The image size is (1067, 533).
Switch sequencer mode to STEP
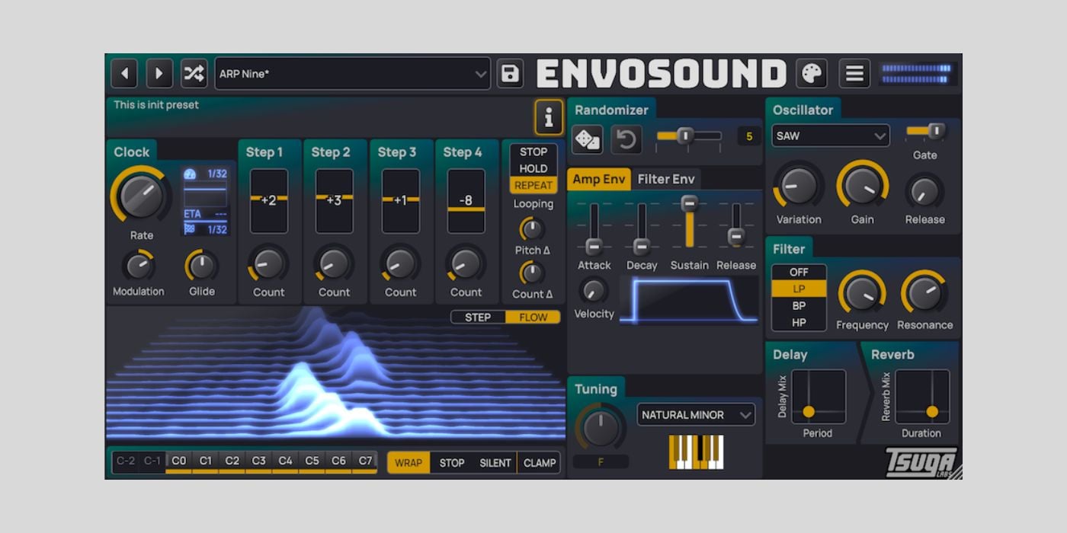[478, 317]
